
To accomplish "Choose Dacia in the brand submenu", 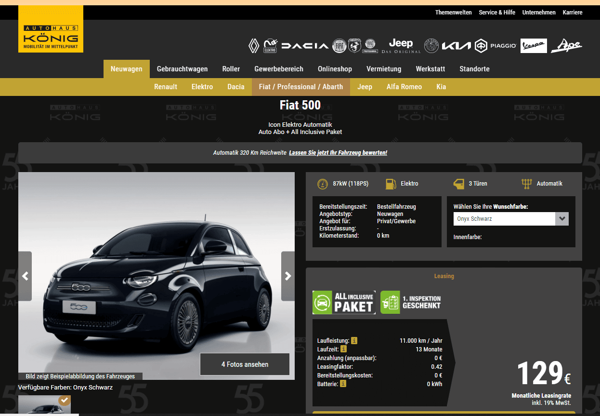I will point(236,87).
